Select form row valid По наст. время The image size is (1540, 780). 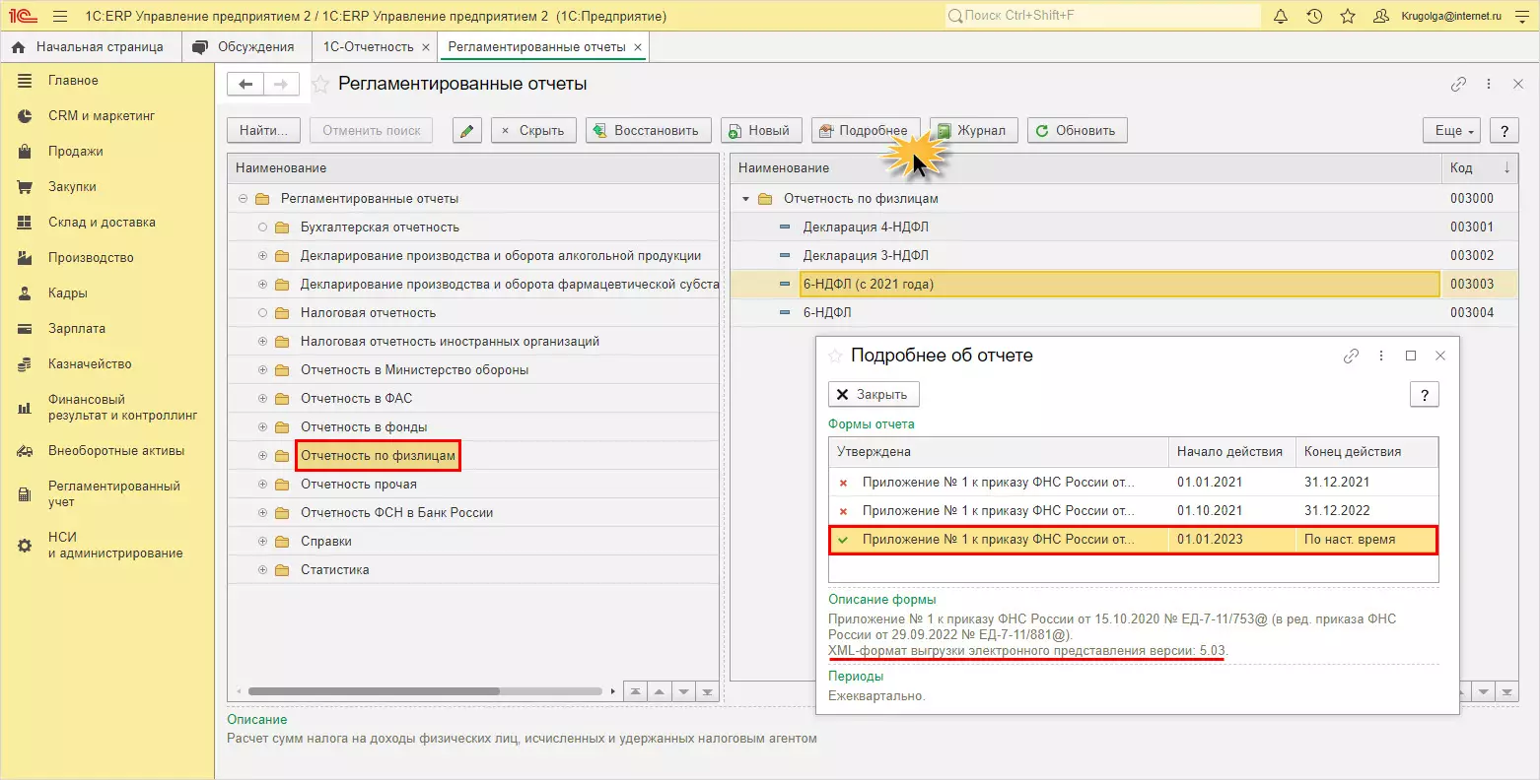pos(1134,540)
